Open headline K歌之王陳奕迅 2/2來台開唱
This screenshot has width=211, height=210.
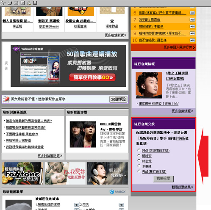[177, 76]
